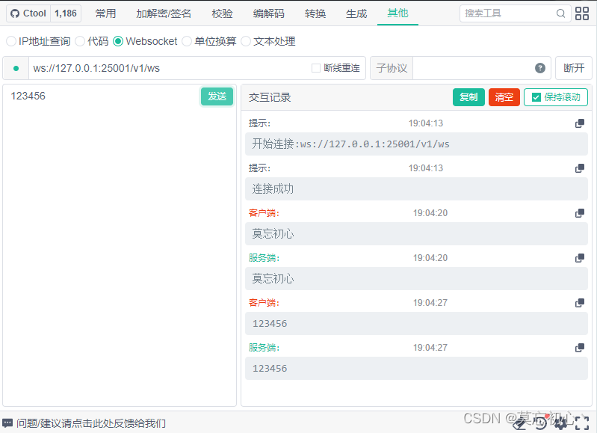Click the 交互记录 panel heading
This screenshot has height=433, width=597.
pyautogui.click(x=270, y=97)
